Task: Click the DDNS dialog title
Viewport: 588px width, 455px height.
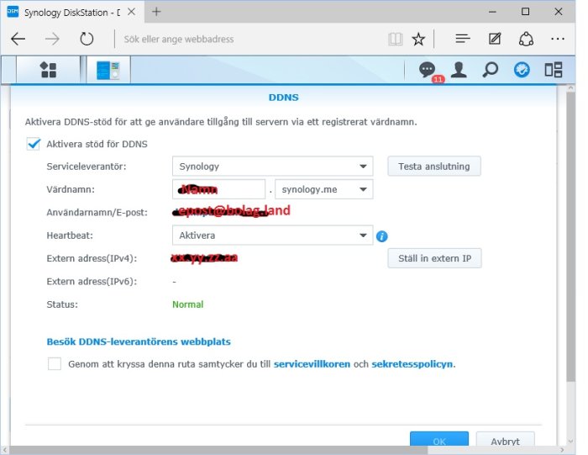Action: tap(284, 98)
